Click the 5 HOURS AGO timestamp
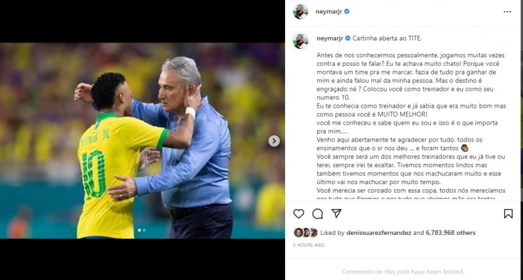This screenshot has height=280, width=523. click(x=309, y=245)
